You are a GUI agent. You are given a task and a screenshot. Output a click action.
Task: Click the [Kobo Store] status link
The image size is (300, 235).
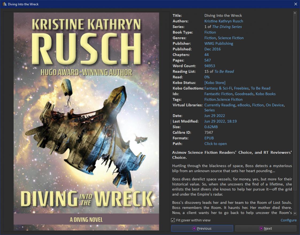coord(215,82)
